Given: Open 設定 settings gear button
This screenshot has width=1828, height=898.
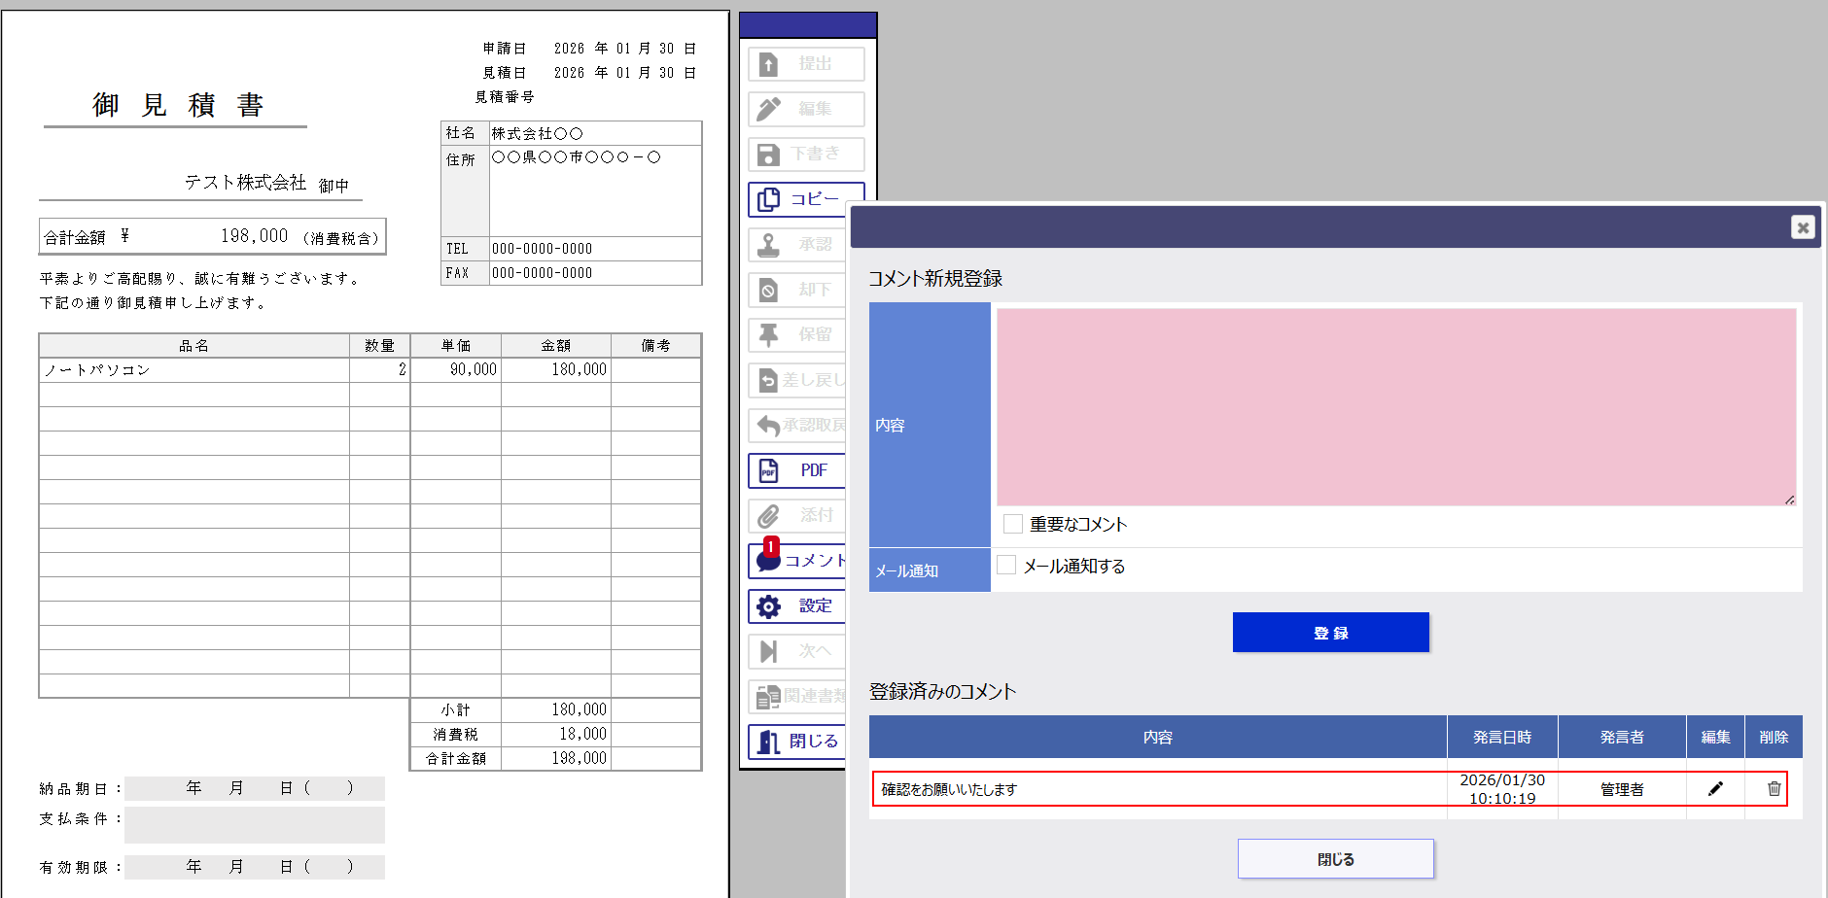Looking at the screenshot, I should click(797, 605).
